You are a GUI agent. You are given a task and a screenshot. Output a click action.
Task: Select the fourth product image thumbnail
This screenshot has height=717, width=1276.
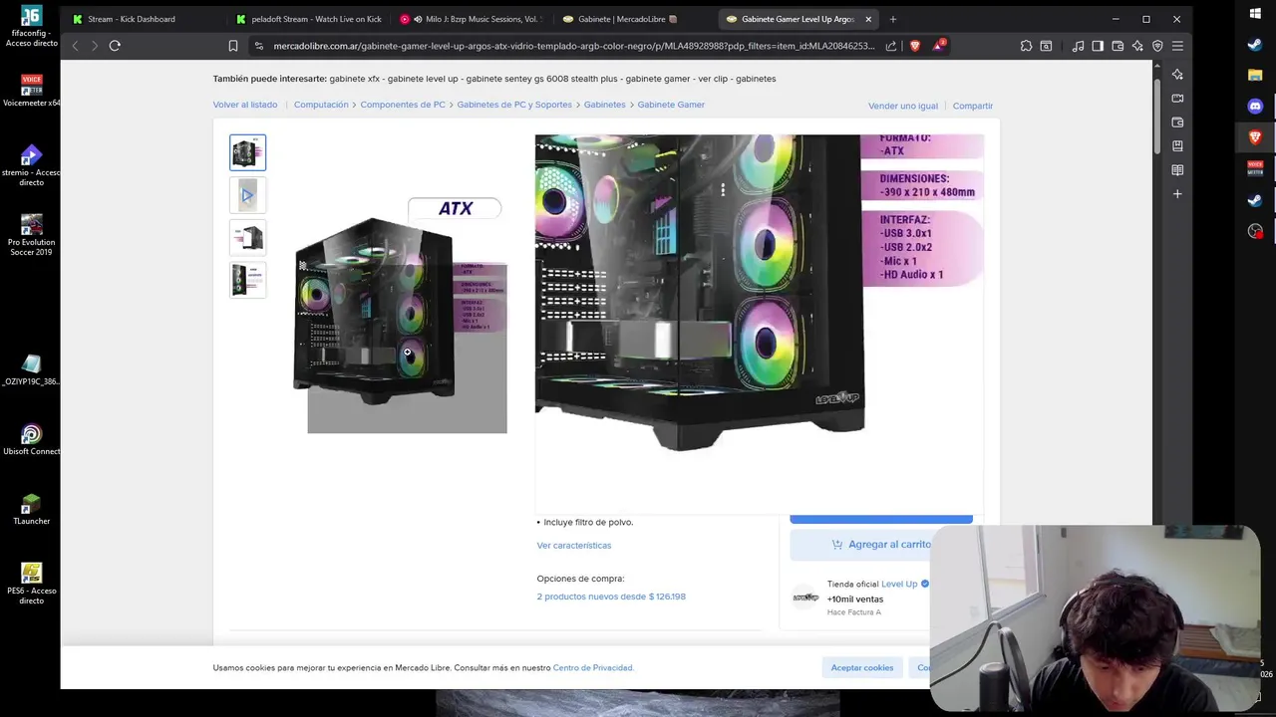pos(248,280)
